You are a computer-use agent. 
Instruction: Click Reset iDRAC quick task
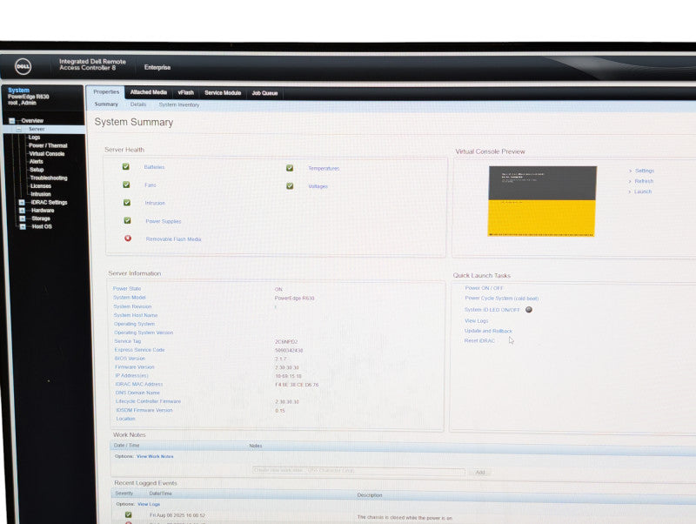[479, 341]
